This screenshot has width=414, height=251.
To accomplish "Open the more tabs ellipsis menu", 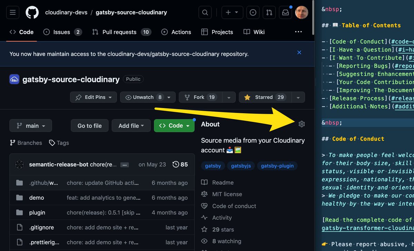I will 298,32.
